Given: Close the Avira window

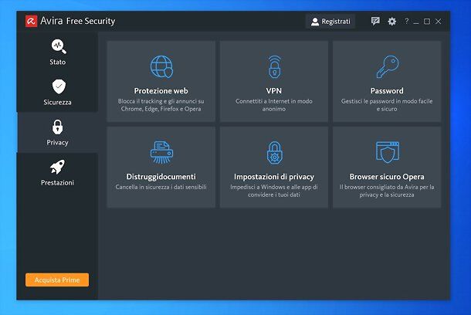Looking at the screenshot, I should pos(439,22).
